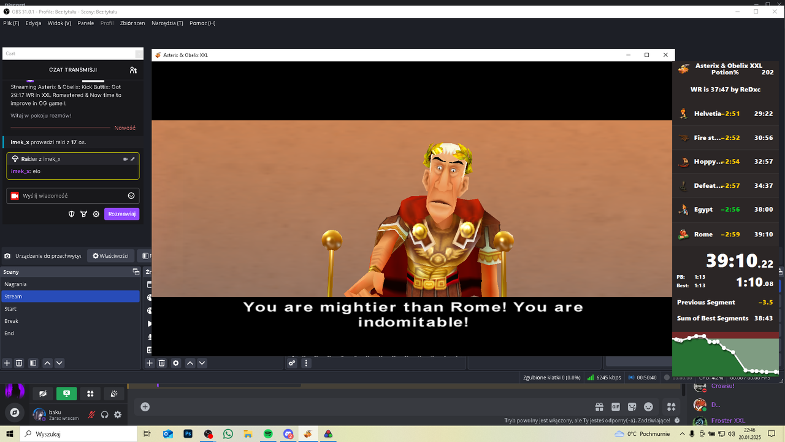This screenshot has width=785, height=442.
Task: Open Photoshop from the taskbar
Action: pyautogui.click(x=188, y=434)
